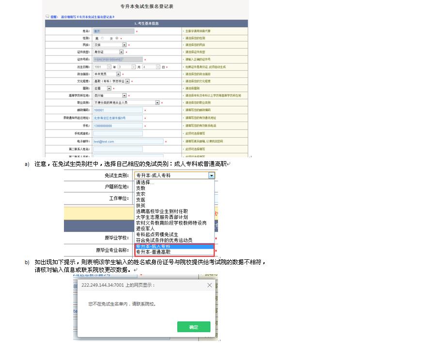Select 大学生志愿服务西部计划 option
The image size is (421, 343).
click(x=162, y=217)
